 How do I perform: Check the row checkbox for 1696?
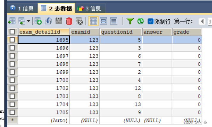[12, 48]
